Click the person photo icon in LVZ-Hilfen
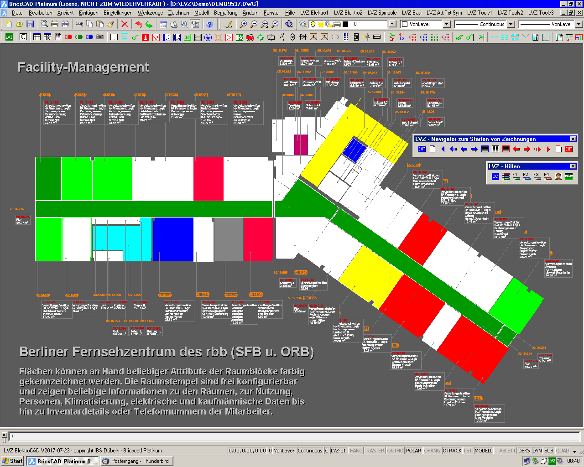The height and width of the screenshot is (467, 584). 558,176
